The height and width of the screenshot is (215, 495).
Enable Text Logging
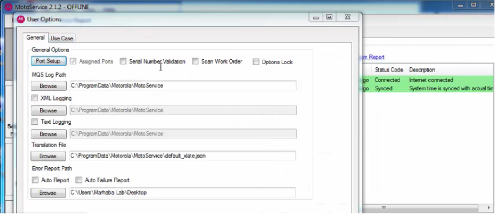35,122
